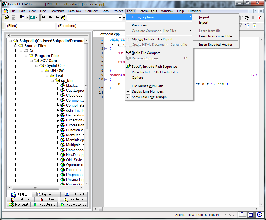
Task: Click the Operator.c file icon in tree
Action: tap(63, 165)
